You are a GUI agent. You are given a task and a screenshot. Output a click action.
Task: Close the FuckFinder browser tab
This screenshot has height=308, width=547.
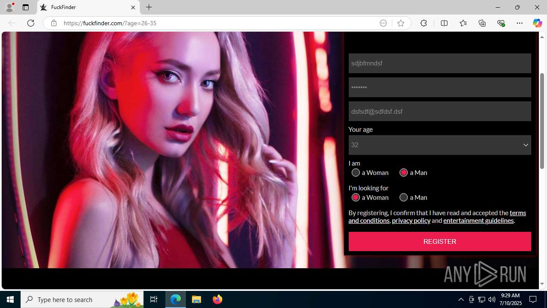coord(133,7)
